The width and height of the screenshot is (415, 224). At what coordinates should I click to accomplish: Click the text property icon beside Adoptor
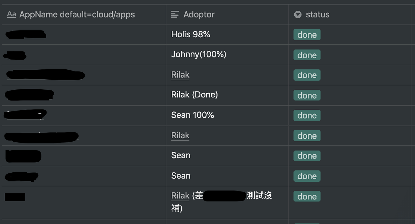175,15
